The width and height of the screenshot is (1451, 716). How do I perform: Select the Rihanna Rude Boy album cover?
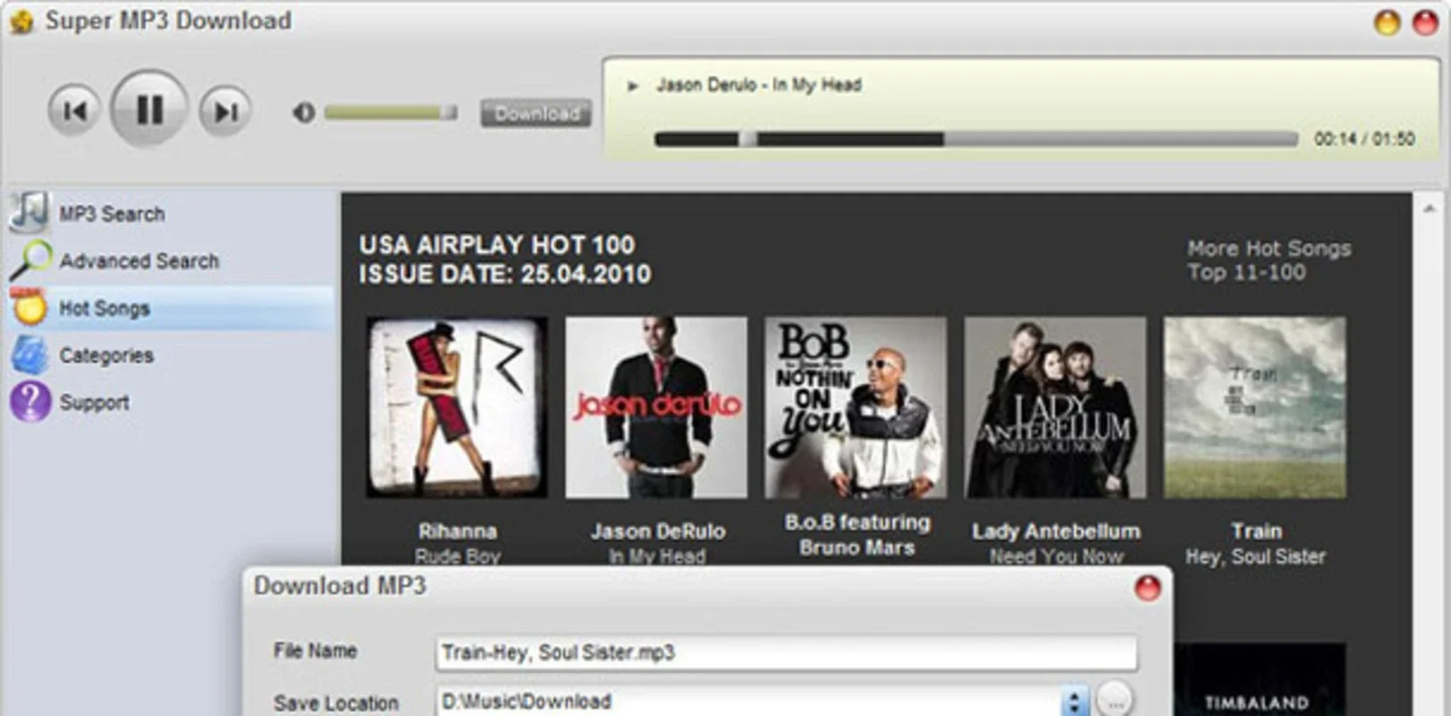(457, 407)
